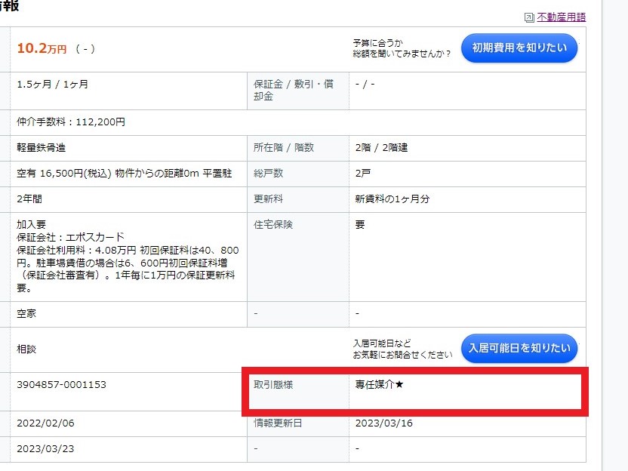Select the 相談 move-in cell
Screen dimensions: 628x471
click(26, 349)
